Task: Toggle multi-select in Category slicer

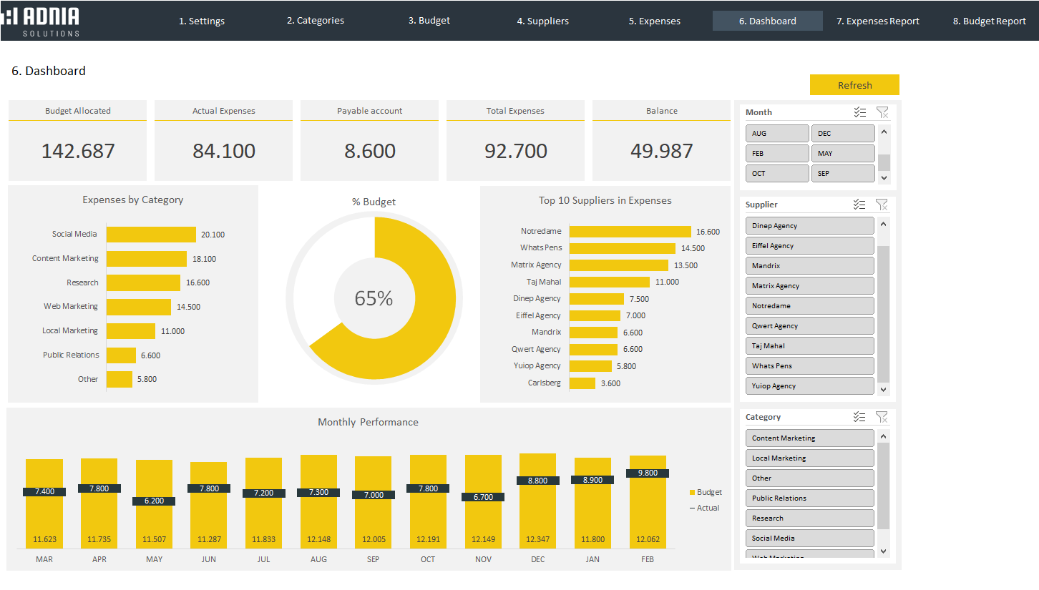Action: click(859, 417)
